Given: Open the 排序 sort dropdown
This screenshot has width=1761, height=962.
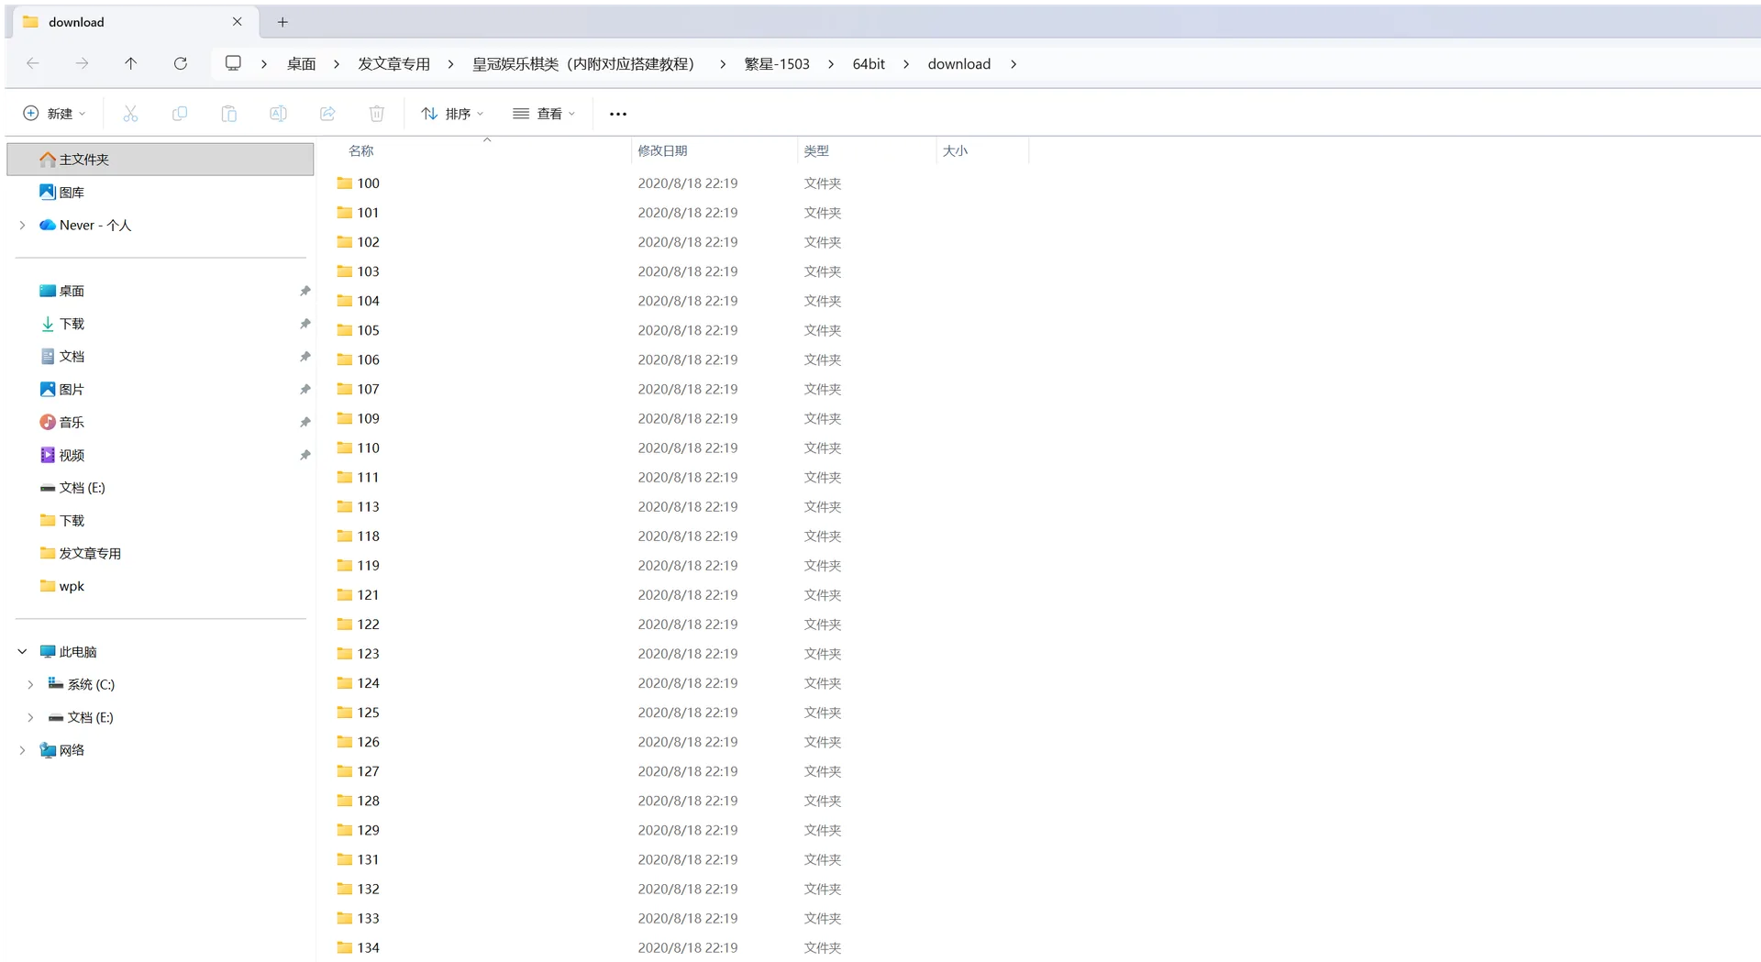Looking at the screenshot, I should pyautogui.click(x=452, y=114).
